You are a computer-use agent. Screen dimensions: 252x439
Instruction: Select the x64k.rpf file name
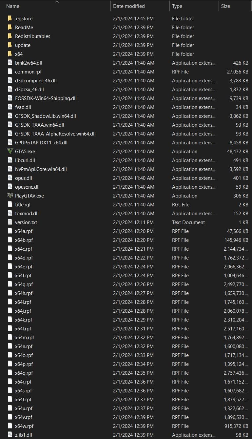(x=24, y=320)
